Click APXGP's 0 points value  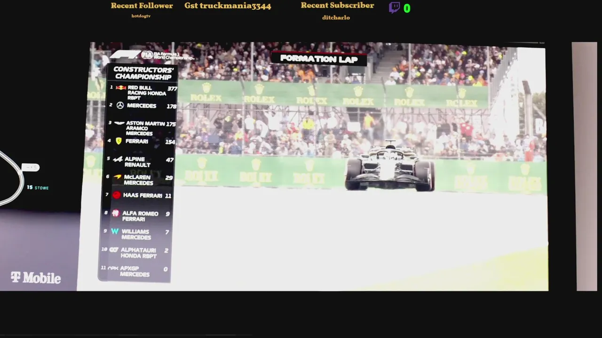(x=166, y=269)
